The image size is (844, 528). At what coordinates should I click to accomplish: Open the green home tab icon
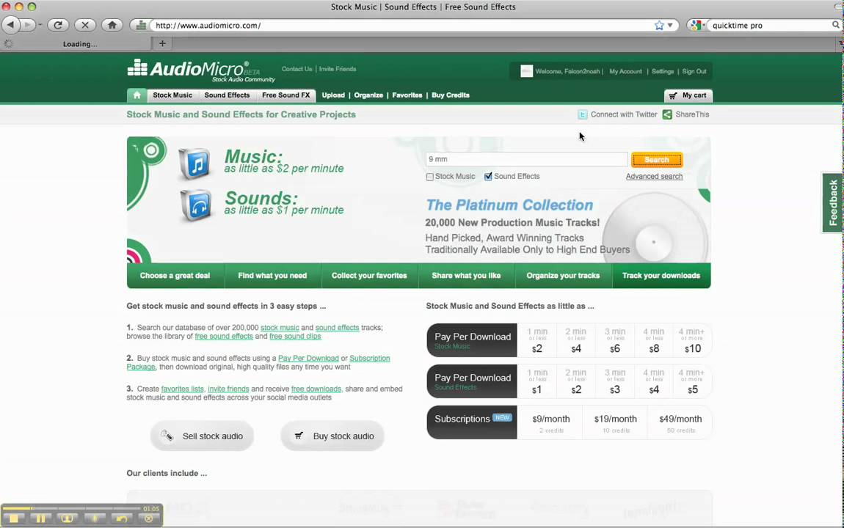[x=137, y=95]
